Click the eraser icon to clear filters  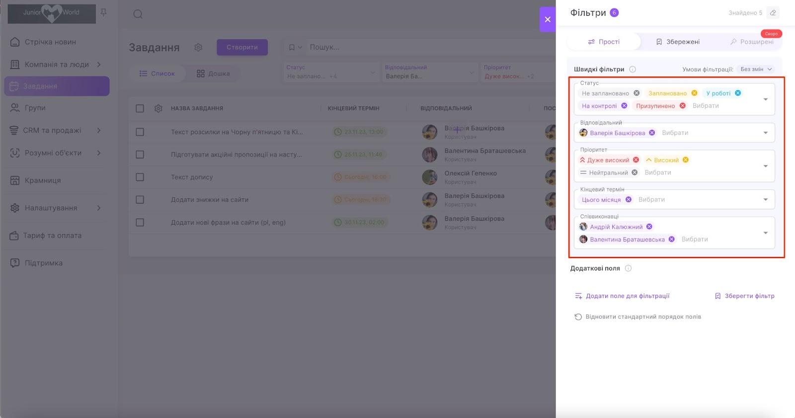pyautogui.click(x=773, y=13)
